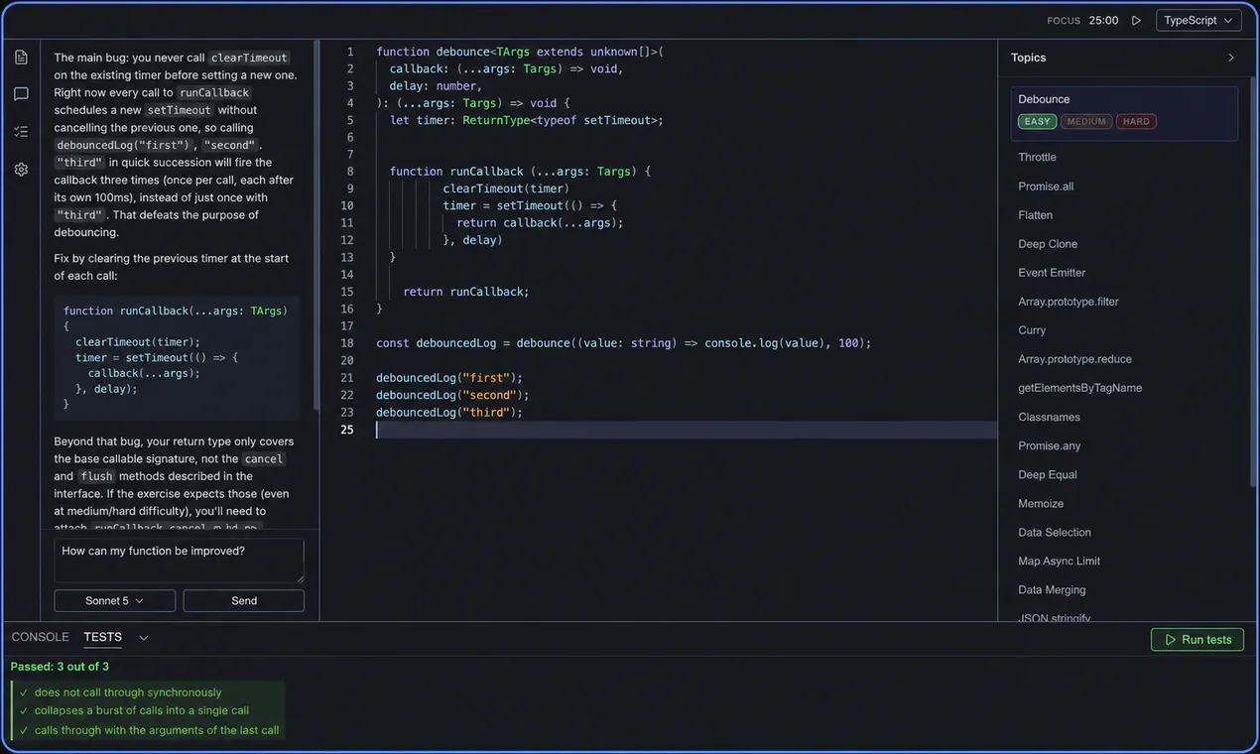Click 'const debouncedLog' declaration on line 18
The height and width of the screenshot is (754, 1260).
[437, 343]
